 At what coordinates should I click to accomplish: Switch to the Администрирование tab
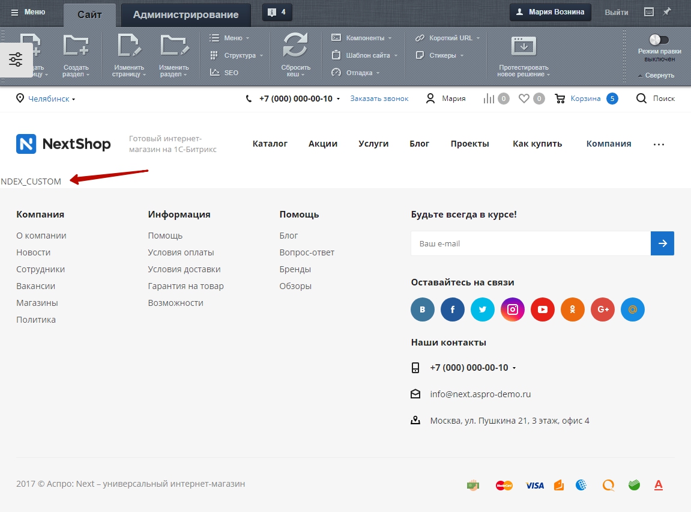[x=186, y=14]
